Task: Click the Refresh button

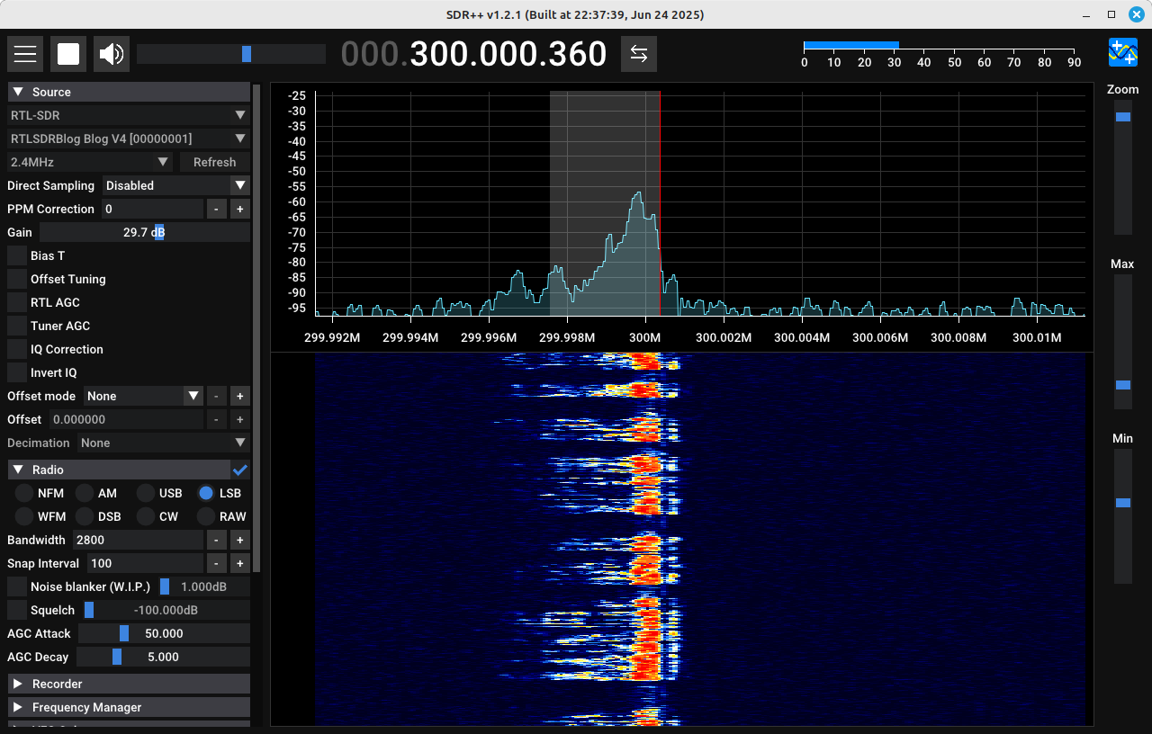Action: pos(214,162)
